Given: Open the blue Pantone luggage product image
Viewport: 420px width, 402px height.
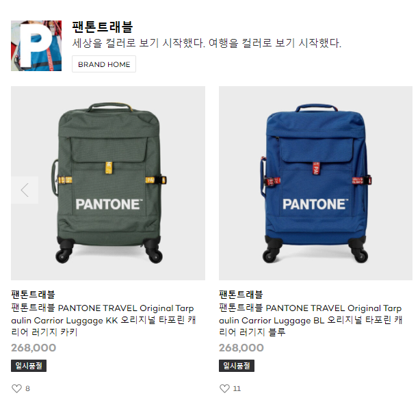Looking at the screenshot, I should 315,183.
